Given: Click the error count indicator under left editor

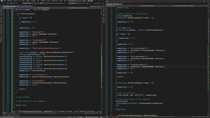Looking at the screenshot, I should tap(10, 113).
